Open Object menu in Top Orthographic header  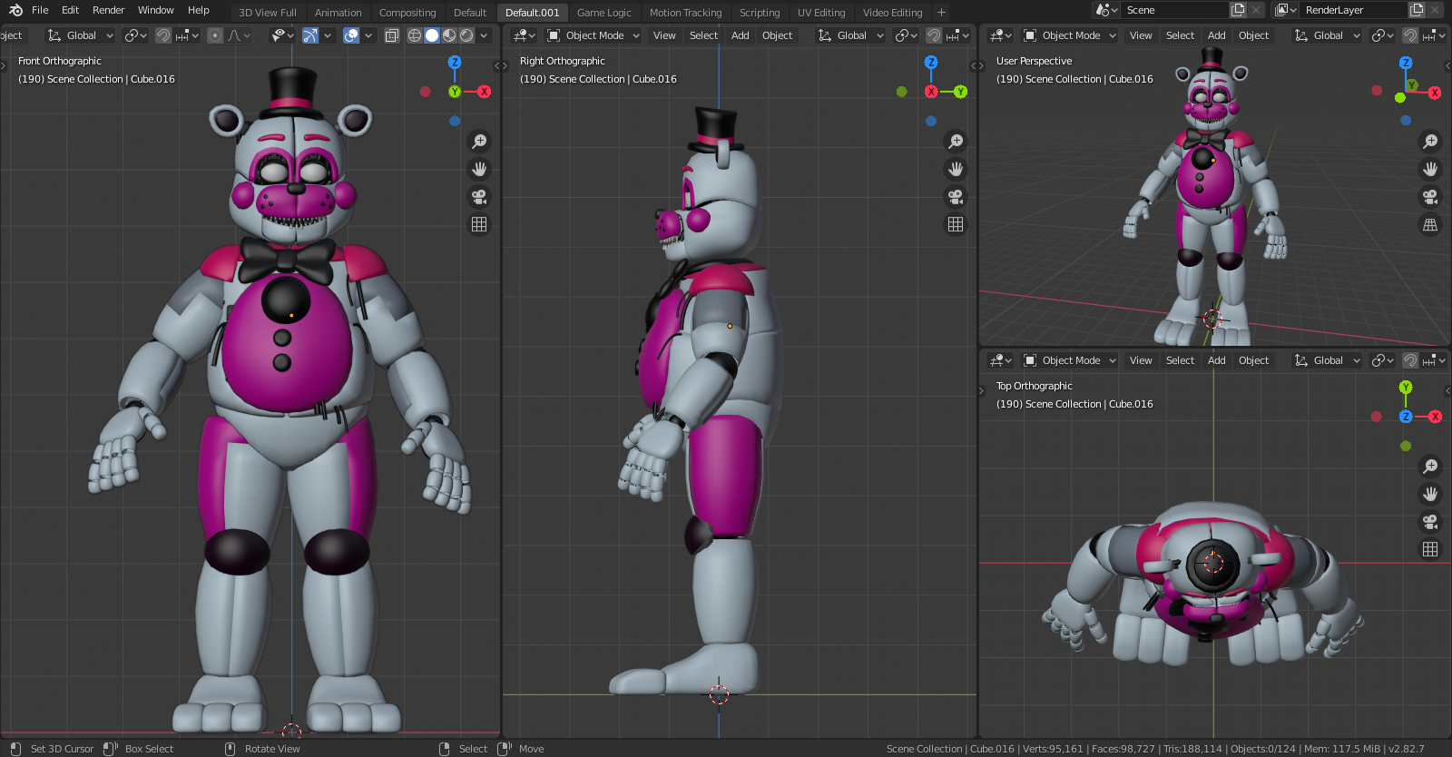pyautogui.click(x=1253, y=360)
